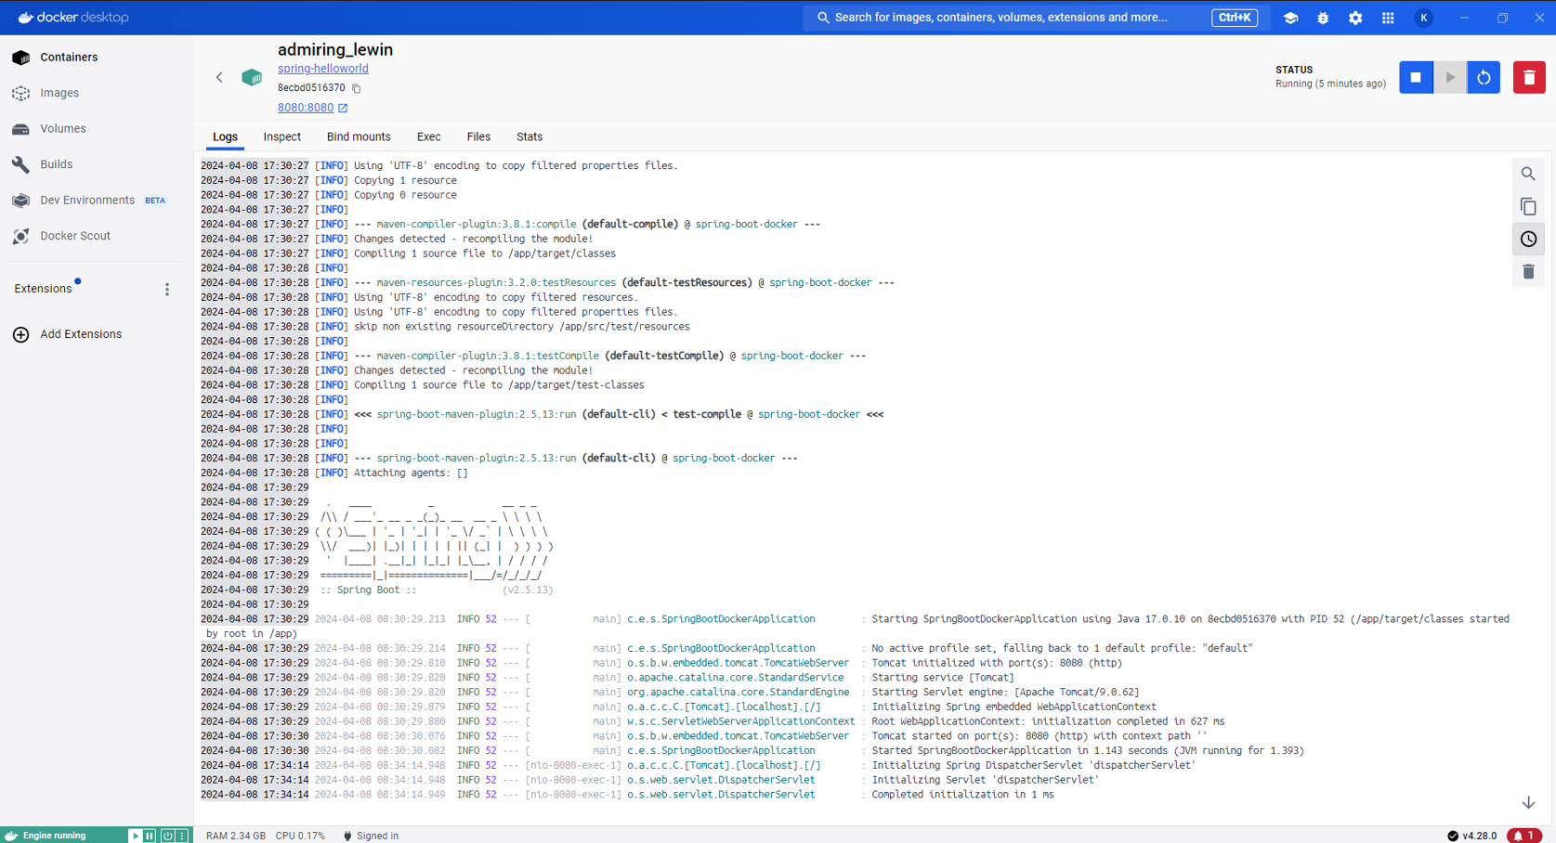
Task: Switch to the Logs tab
Action: [x=225, y=137]
